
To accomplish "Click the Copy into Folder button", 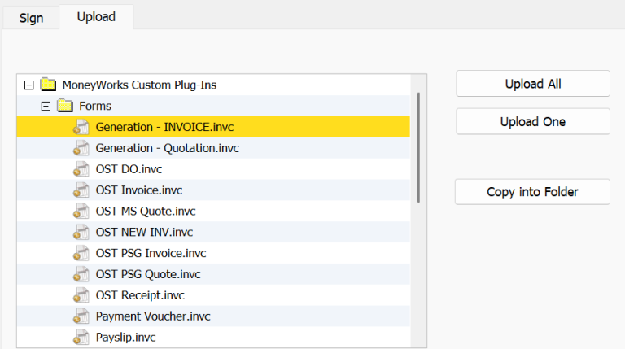I will click(x=532, y=192).
